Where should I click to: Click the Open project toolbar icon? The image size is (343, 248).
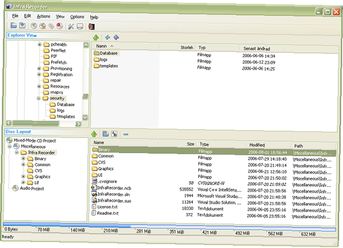[14, 26]
